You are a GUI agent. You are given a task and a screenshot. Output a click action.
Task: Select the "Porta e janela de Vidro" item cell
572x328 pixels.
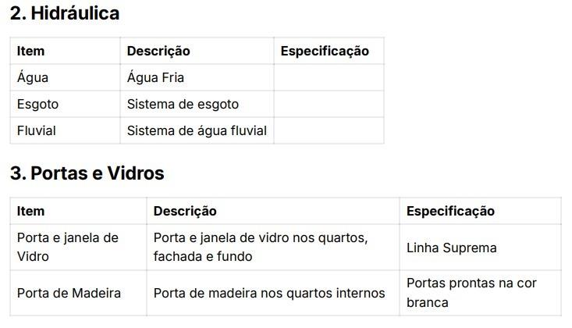click(x=67, y=247)
